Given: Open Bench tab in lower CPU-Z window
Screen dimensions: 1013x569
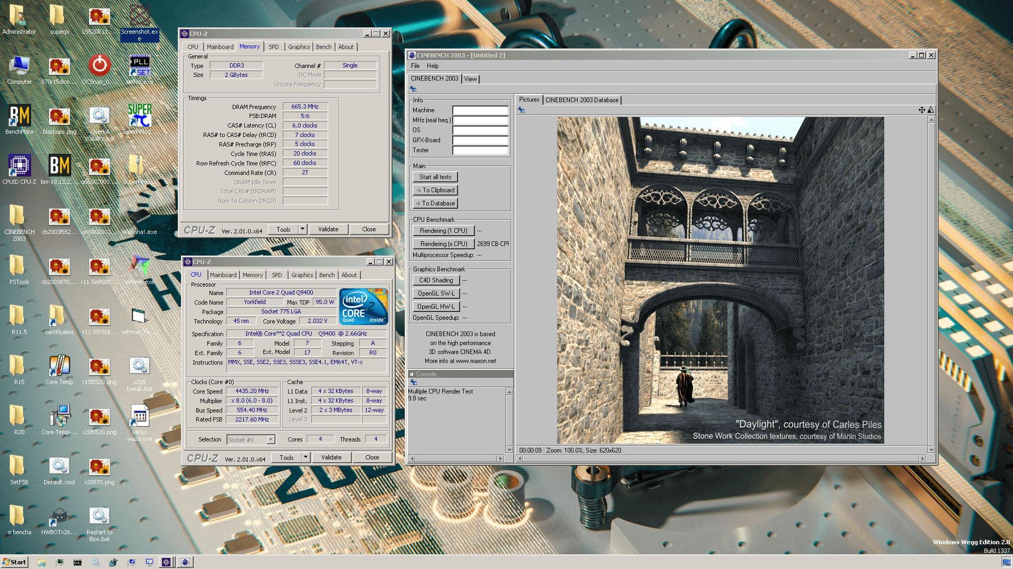Looking at the screenshot, I should [327, 275].
